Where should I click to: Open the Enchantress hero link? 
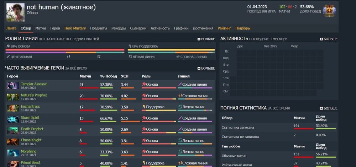point(30,106)
